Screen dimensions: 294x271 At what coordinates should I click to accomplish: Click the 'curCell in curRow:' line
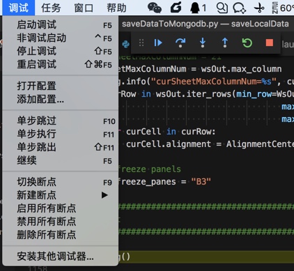pyautogui.click(x=171, y=132)
